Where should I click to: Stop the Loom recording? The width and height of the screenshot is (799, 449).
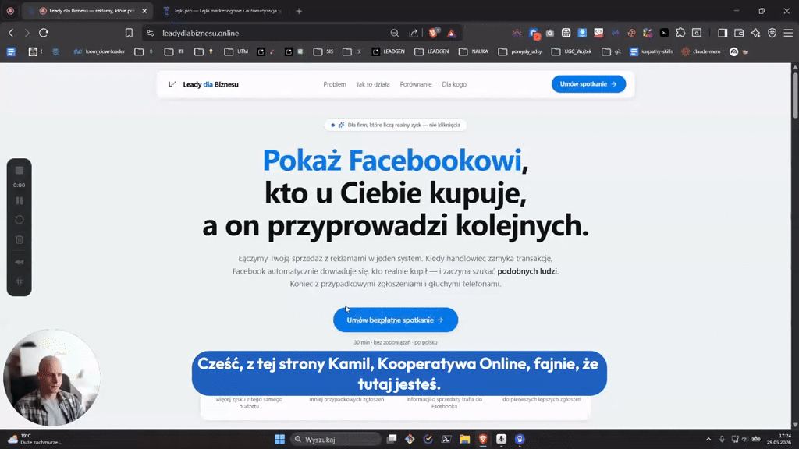click(x=20, y=171)
